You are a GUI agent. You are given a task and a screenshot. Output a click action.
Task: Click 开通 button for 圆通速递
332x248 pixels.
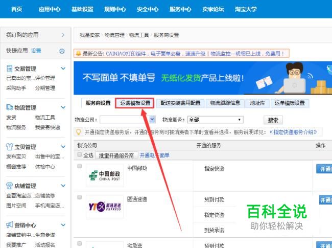pos(326,199)
